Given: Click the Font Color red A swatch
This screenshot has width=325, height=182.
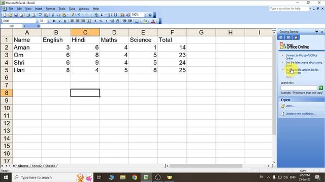Looking at the screenshot, I should (153, 21).
